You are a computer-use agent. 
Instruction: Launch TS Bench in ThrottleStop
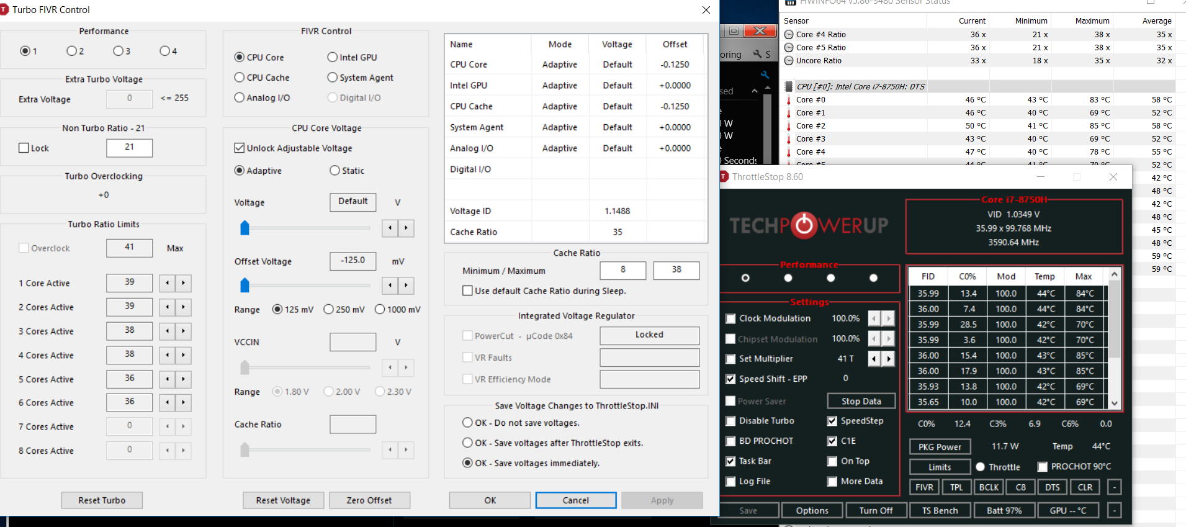tap(940, 510)
